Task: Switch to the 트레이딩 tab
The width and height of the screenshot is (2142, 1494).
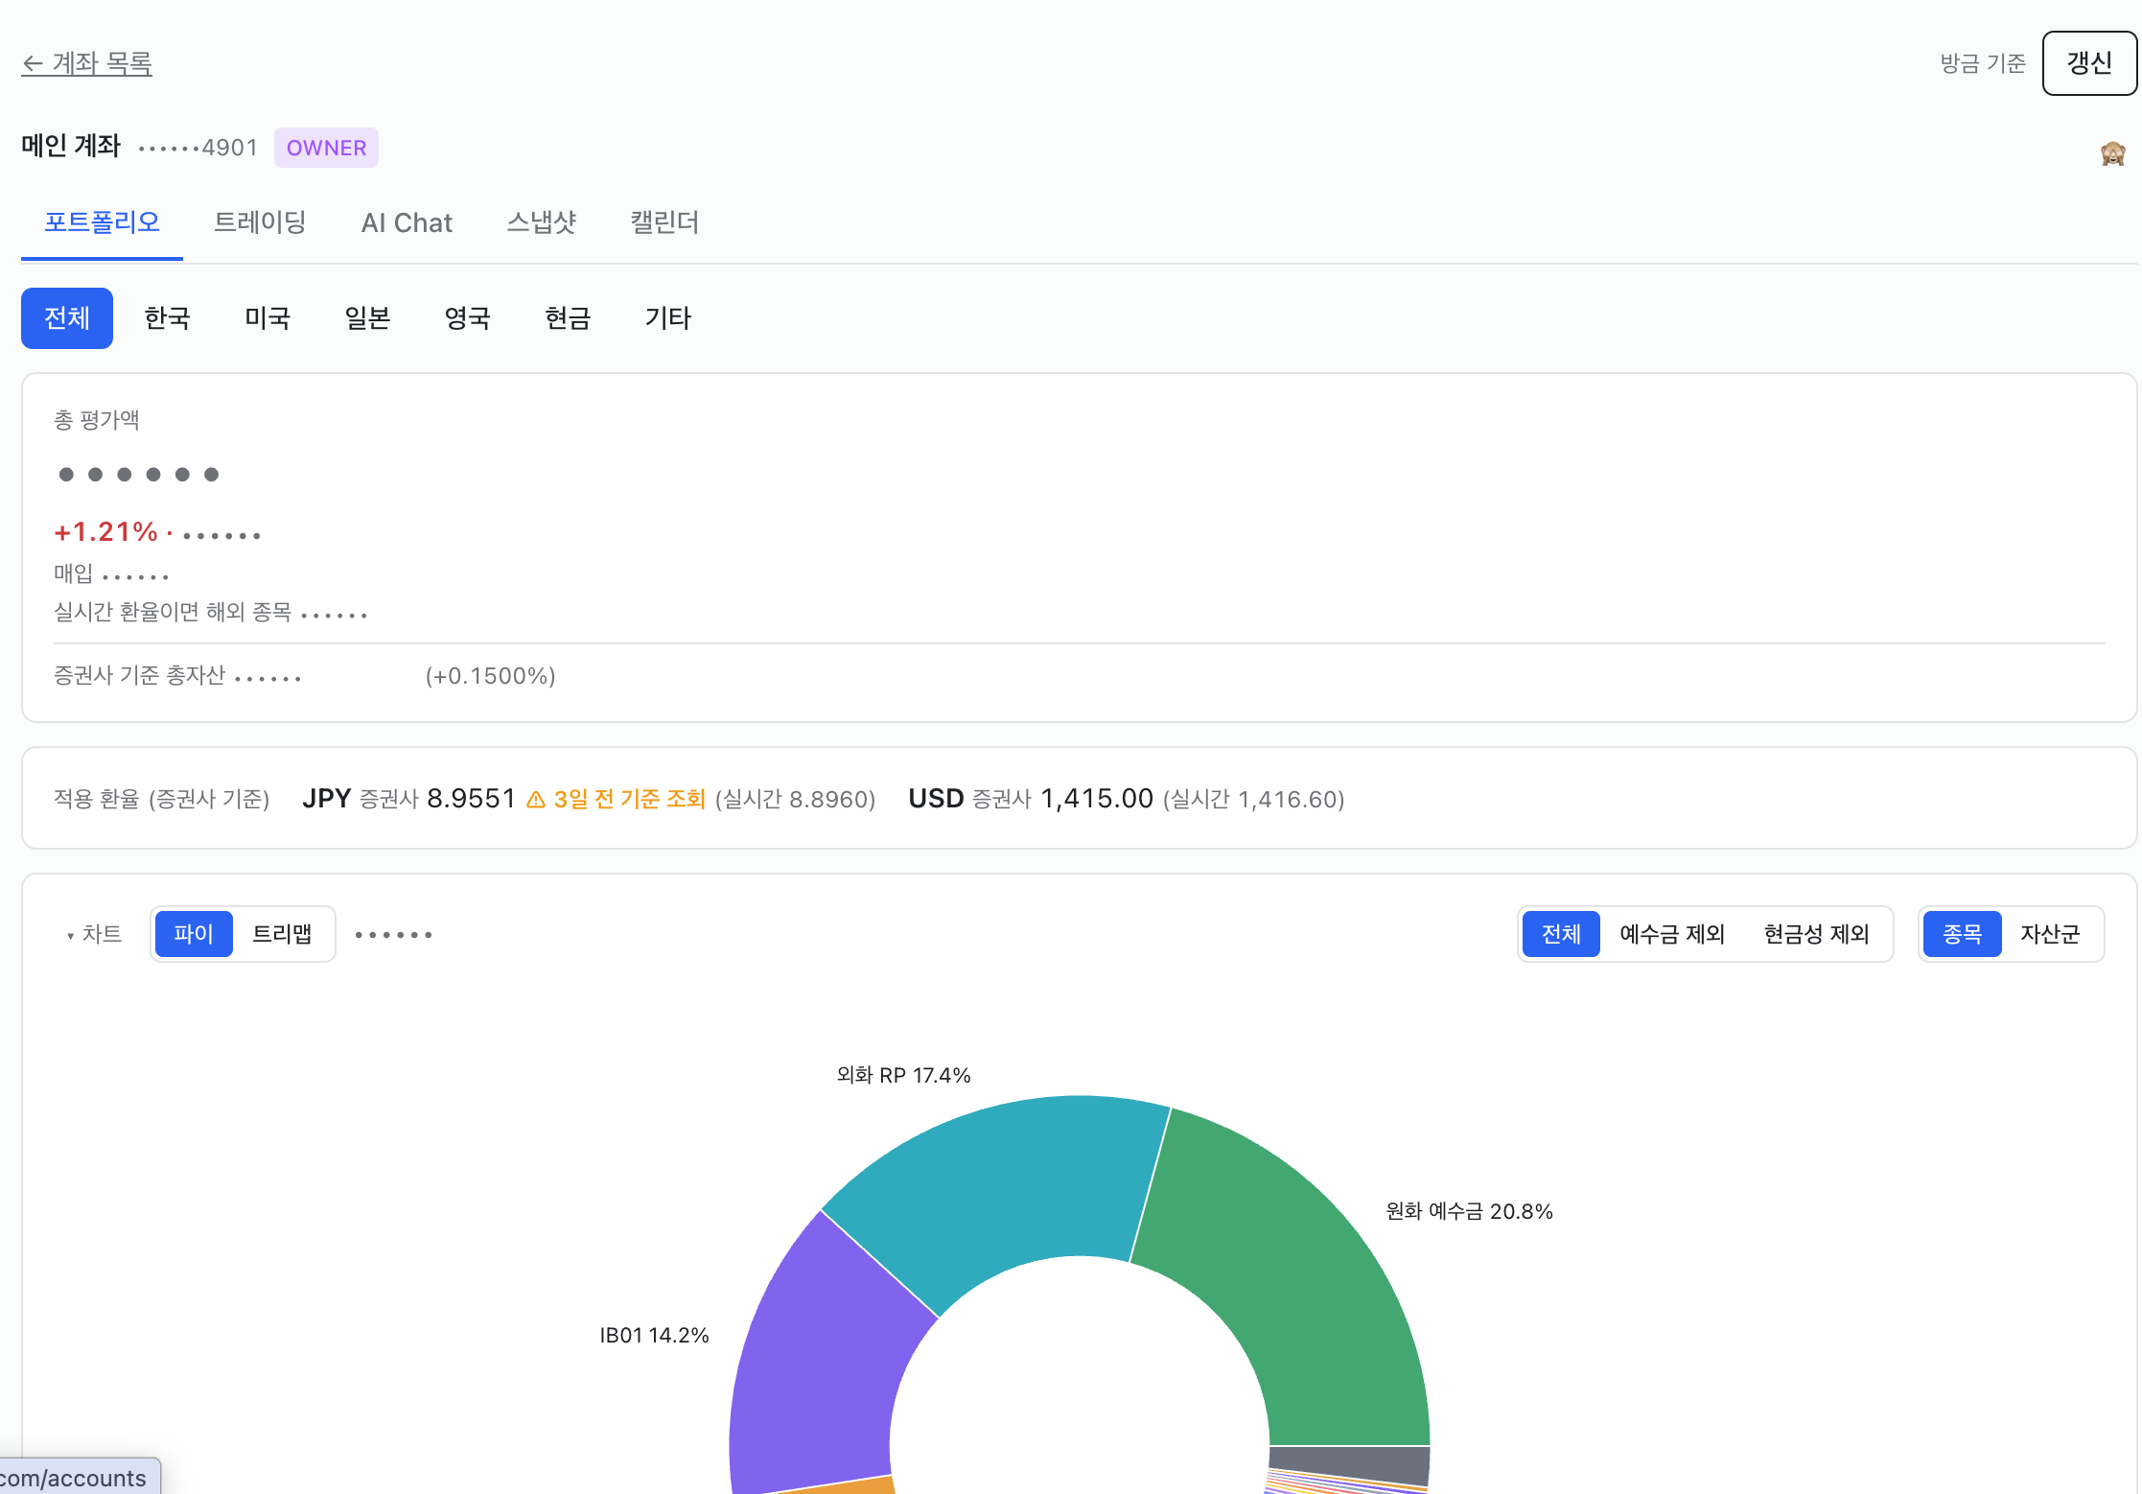Action: point(259,222)
